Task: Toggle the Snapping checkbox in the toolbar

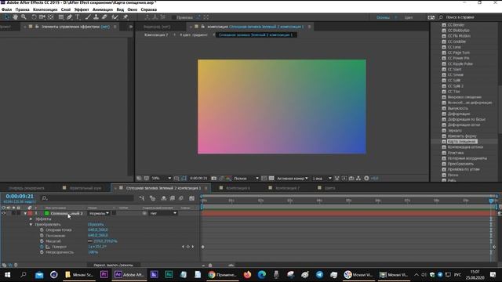Action: click(x=174, y=17)
